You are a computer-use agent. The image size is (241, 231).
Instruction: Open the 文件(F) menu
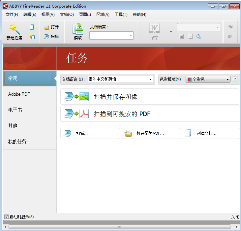click(x=12, y=15)
